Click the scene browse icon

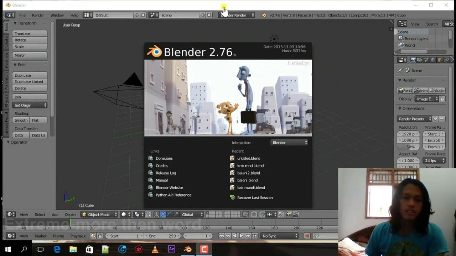pos(154,15)
